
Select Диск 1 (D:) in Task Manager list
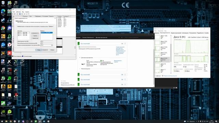[x=162, y=37]
